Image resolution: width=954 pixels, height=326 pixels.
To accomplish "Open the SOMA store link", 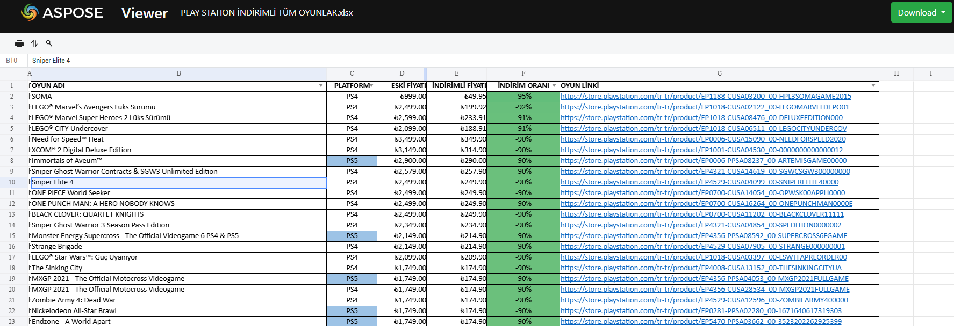I will pos(706,97).
